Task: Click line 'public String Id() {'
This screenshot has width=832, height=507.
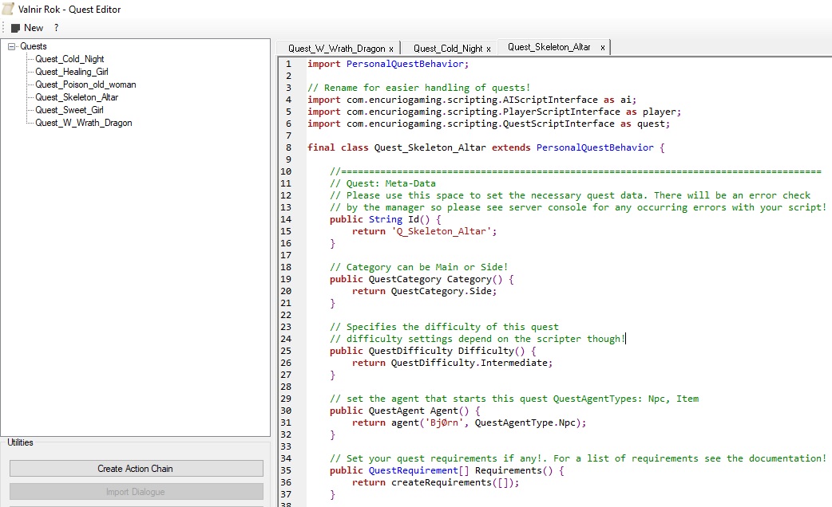Action: [385, 218]
